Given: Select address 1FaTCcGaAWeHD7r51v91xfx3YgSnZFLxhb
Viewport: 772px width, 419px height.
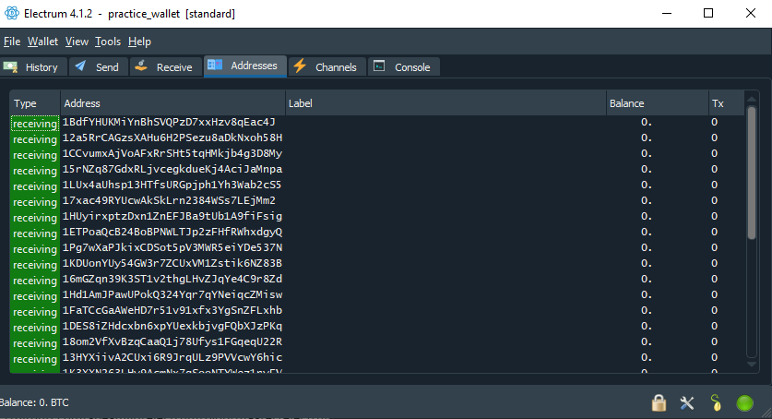Looking at the screenshot, I should coord(172,311).
